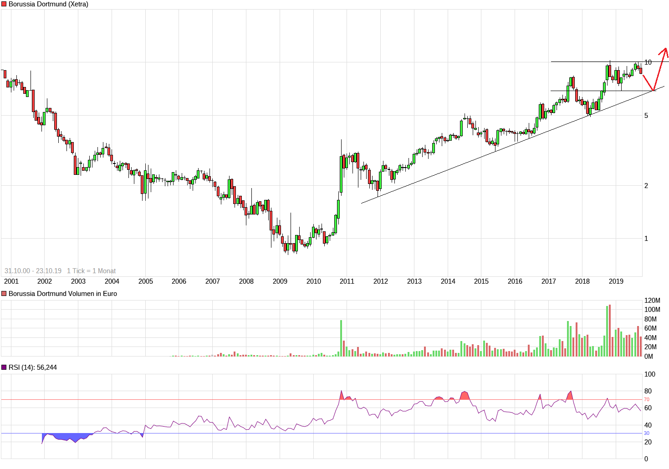Click the price axis label 2
The height and width of the screenshot is (469, 669).
click(646, 186)
